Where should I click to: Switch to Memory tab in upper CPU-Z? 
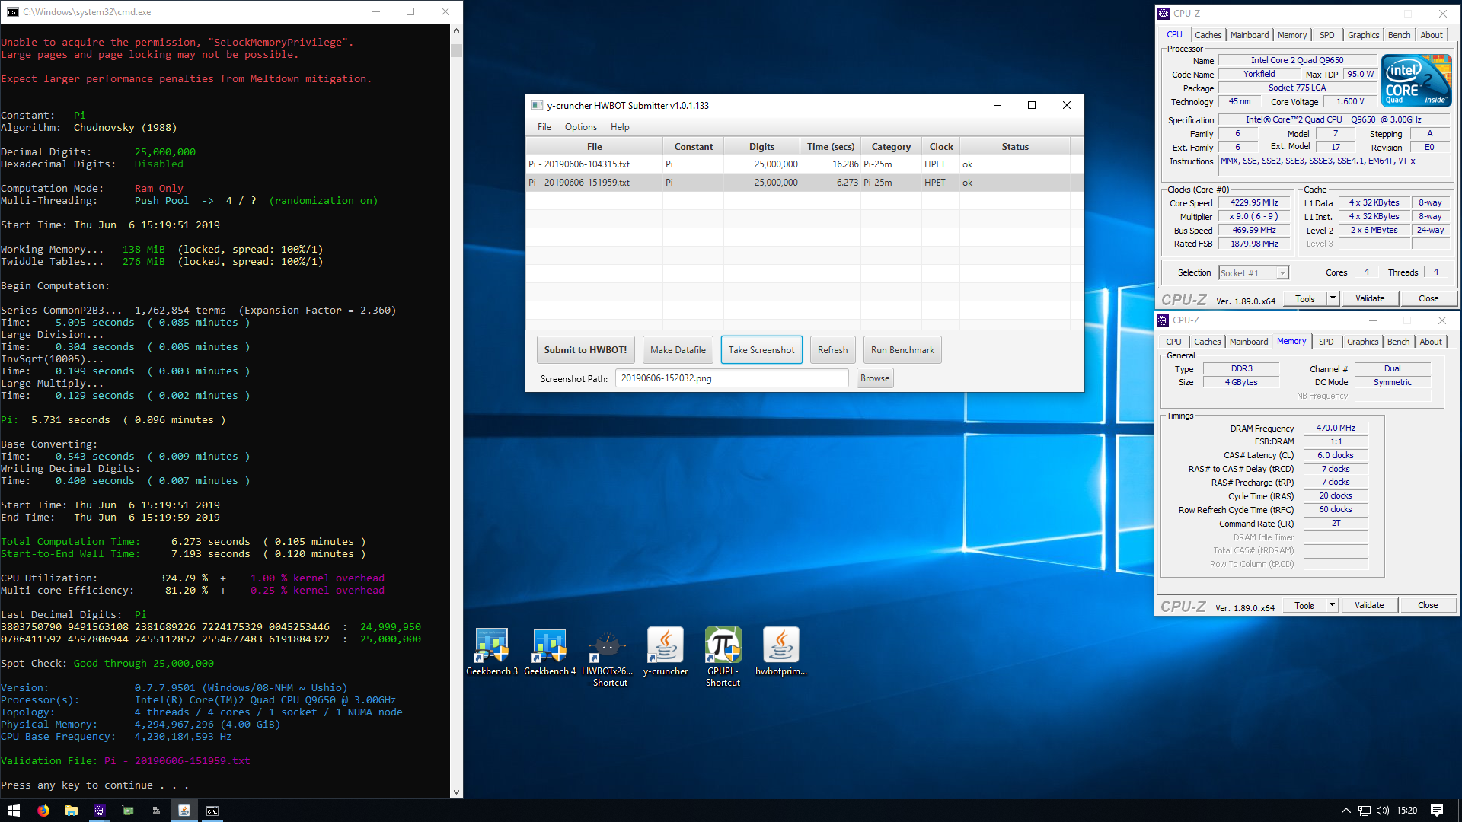(1292, 35)
